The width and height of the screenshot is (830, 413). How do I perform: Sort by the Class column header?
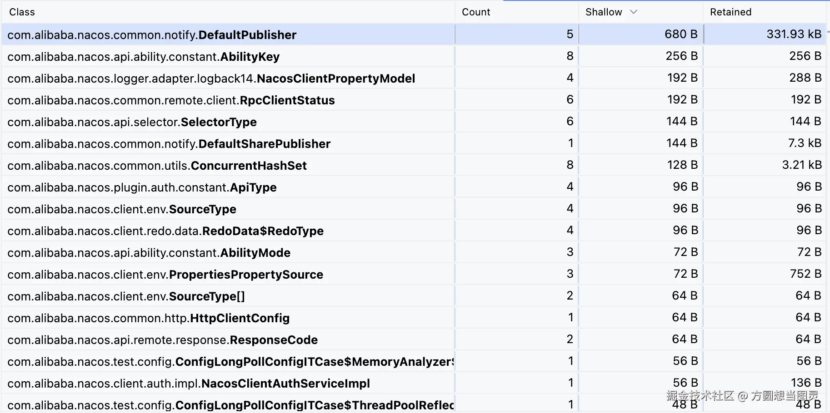22,12
